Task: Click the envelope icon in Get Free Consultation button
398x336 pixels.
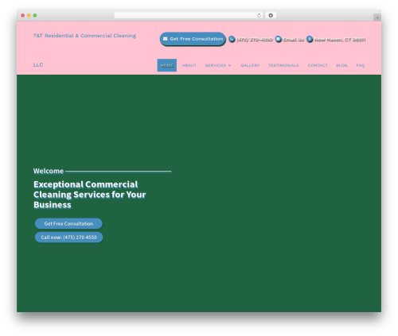Action: [165, 39]
